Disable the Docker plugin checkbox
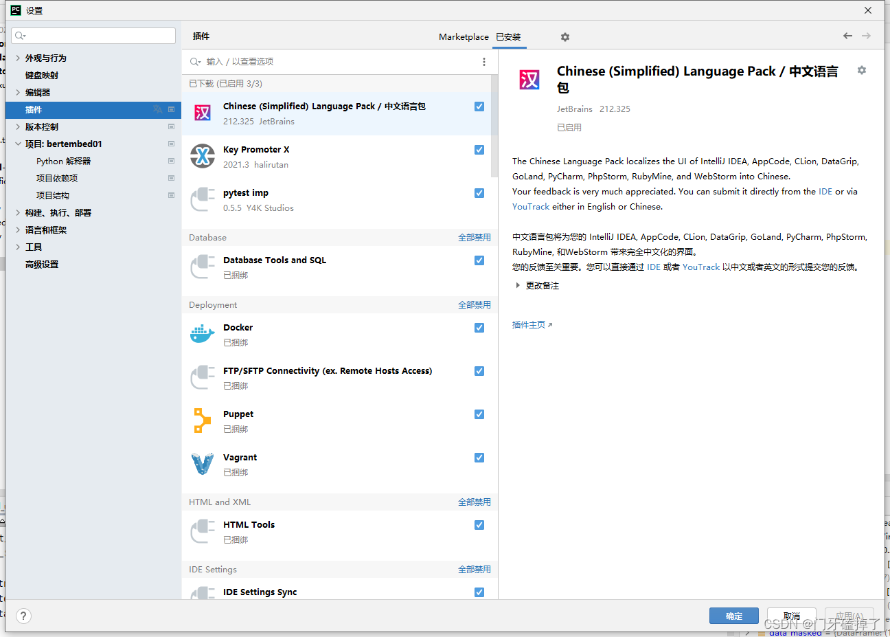Image resolution: width=890 pixels, height=637 pixels. (x=479, y=328)
